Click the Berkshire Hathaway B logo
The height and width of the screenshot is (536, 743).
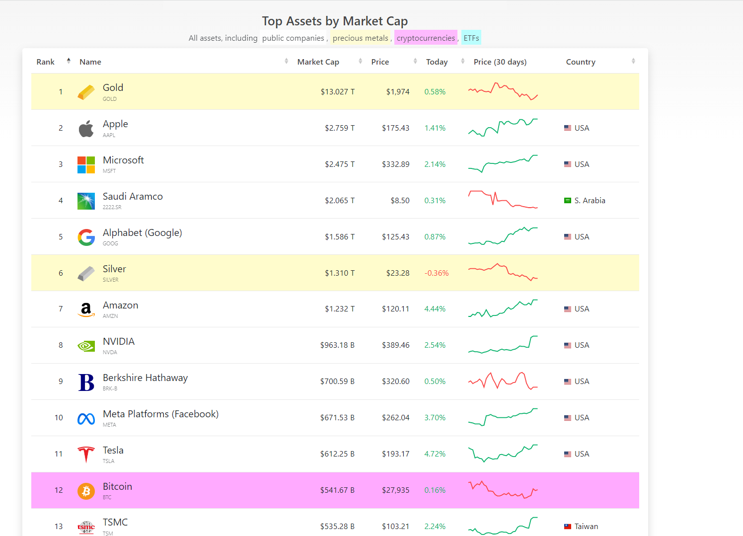(x=86, y=383)
